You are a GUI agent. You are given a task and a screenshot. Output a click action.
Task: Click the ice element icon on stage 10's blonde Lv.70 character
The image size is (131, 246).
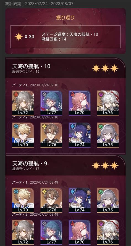[x=16, y=126]
